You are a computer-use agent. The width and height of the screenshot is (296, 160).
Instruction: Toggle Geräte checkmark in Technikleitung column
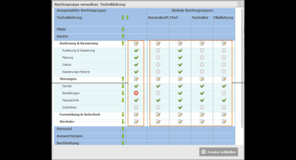(136, 86)
